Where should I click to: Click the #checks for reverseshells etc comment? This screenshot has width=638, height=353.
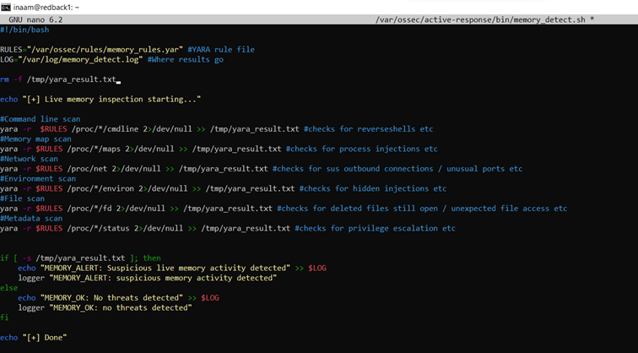[369, 129]
